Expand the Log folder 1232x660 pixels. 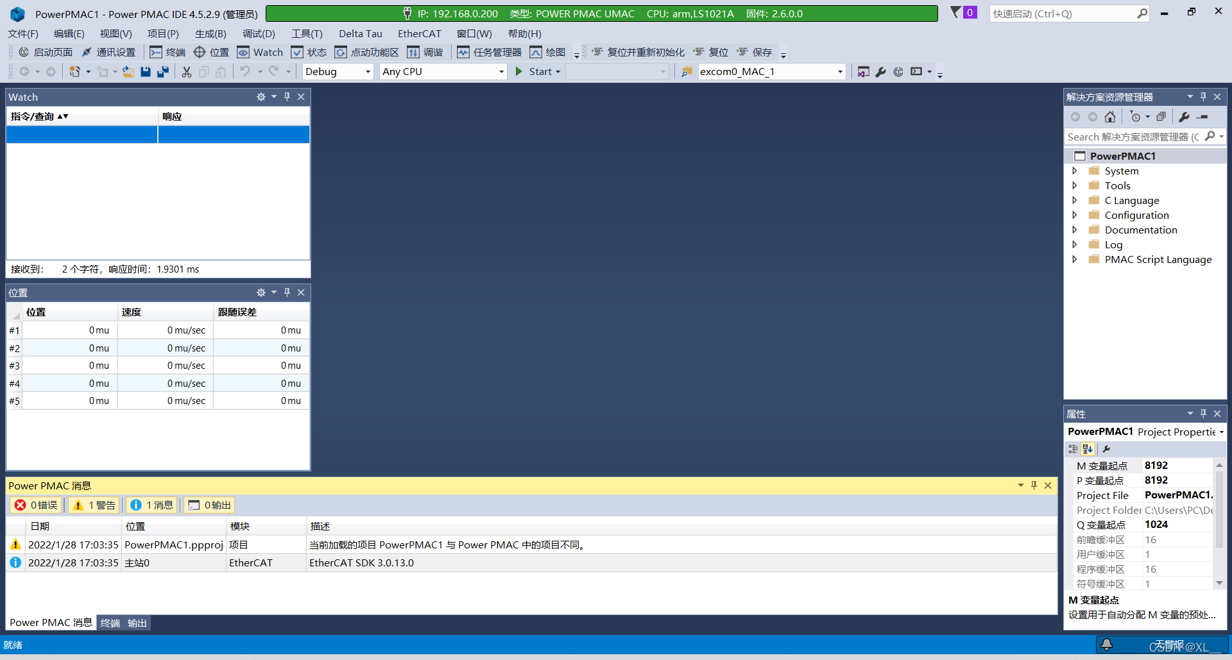pos(1075,244)
